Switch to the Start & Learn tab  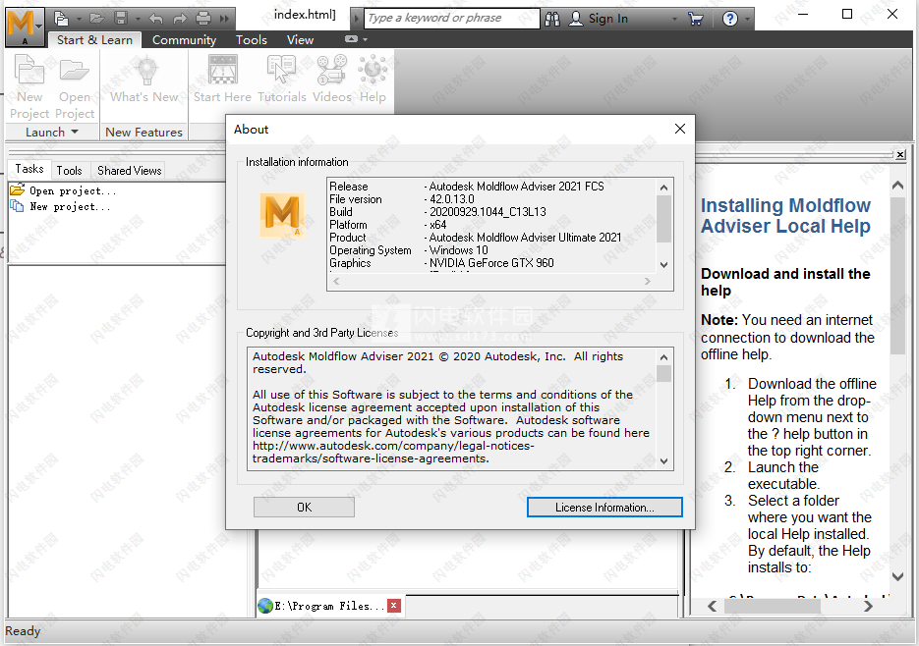tap(94, 40)
